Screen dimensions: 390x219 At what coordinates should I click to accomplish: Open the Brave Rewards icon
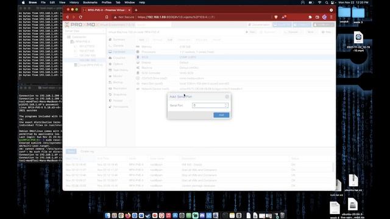284,17
